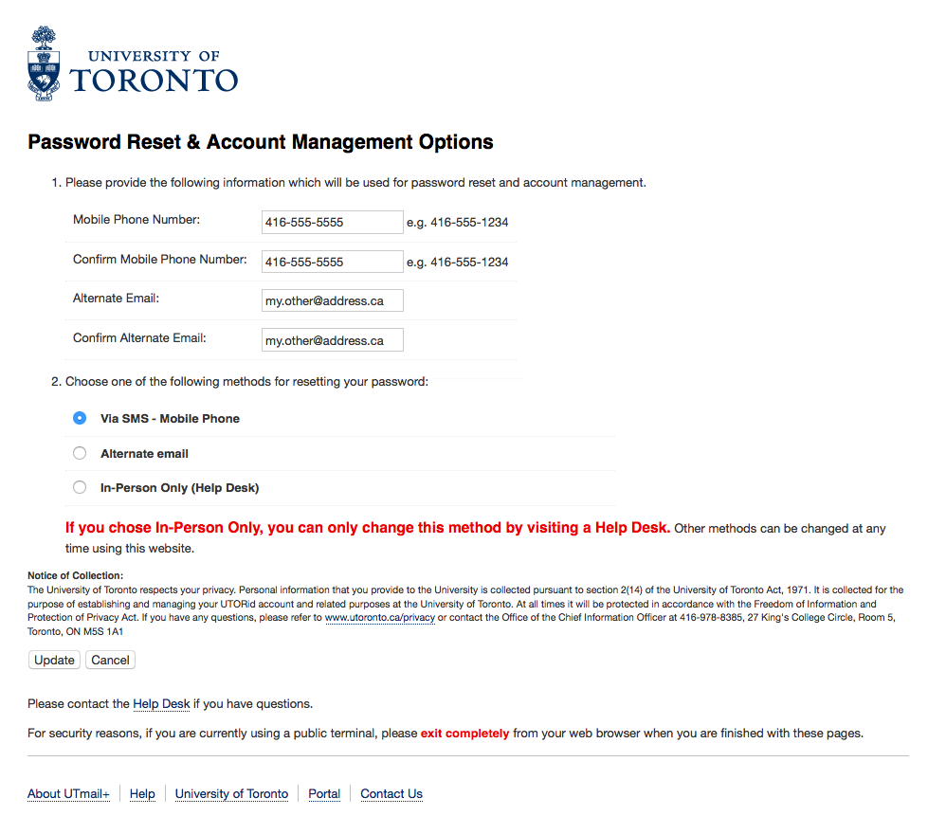Click the Mobile Phone Number input field

click(x=333, y=223)
